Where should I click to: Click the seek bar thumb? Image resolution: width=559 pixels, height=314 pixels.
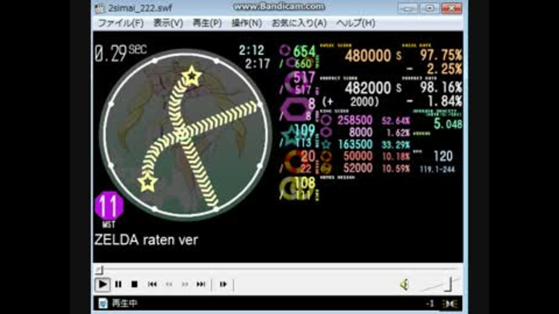[x=100, y=270]
